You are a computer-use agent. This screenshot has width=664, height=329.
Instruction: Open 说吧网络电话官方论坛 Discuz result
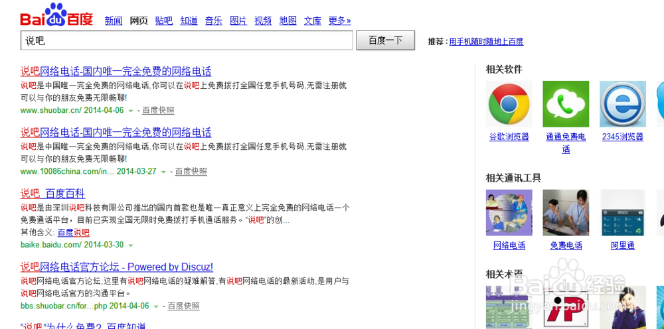116,267
